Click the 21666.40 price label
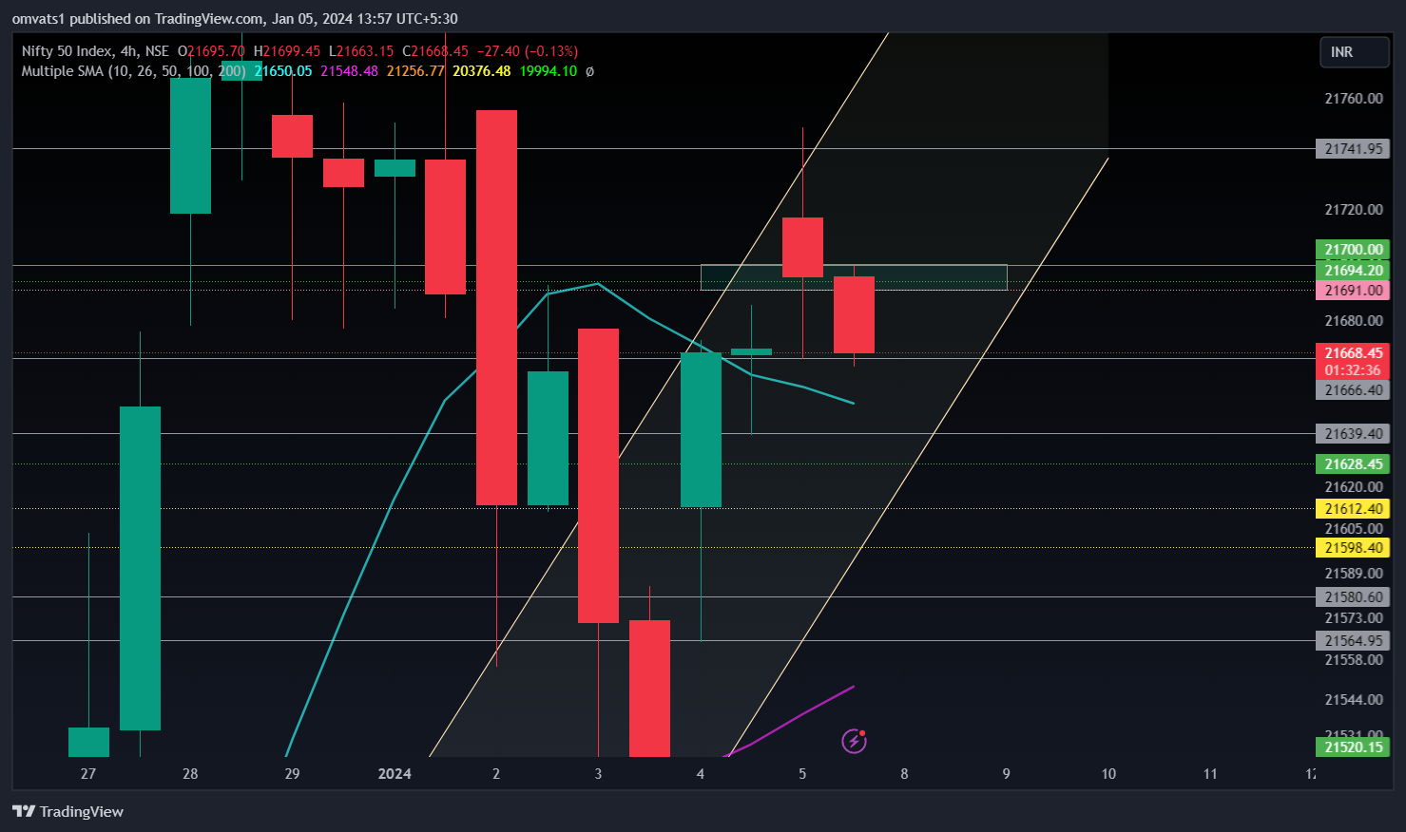The width and height of the screenshot is (1406, 832). click(1353, 390)
